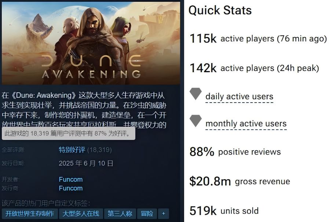Open the daily active users link

239,97
